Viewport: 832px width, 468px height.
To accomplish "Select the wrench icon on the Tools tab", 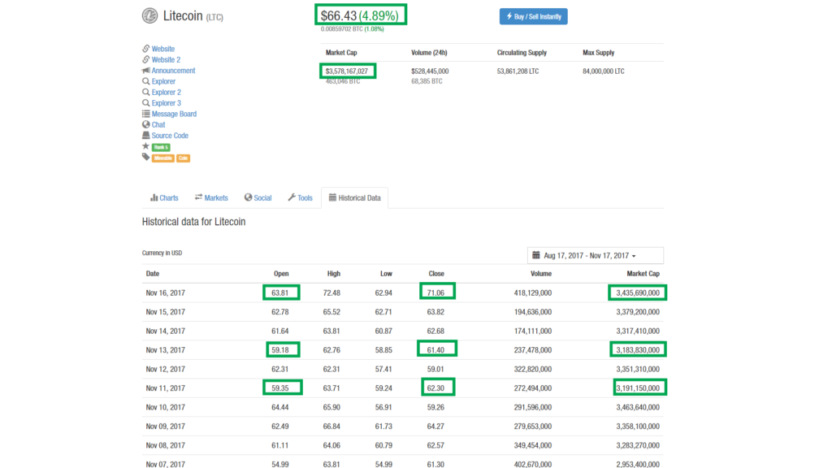I will click(x=291, y=197).
